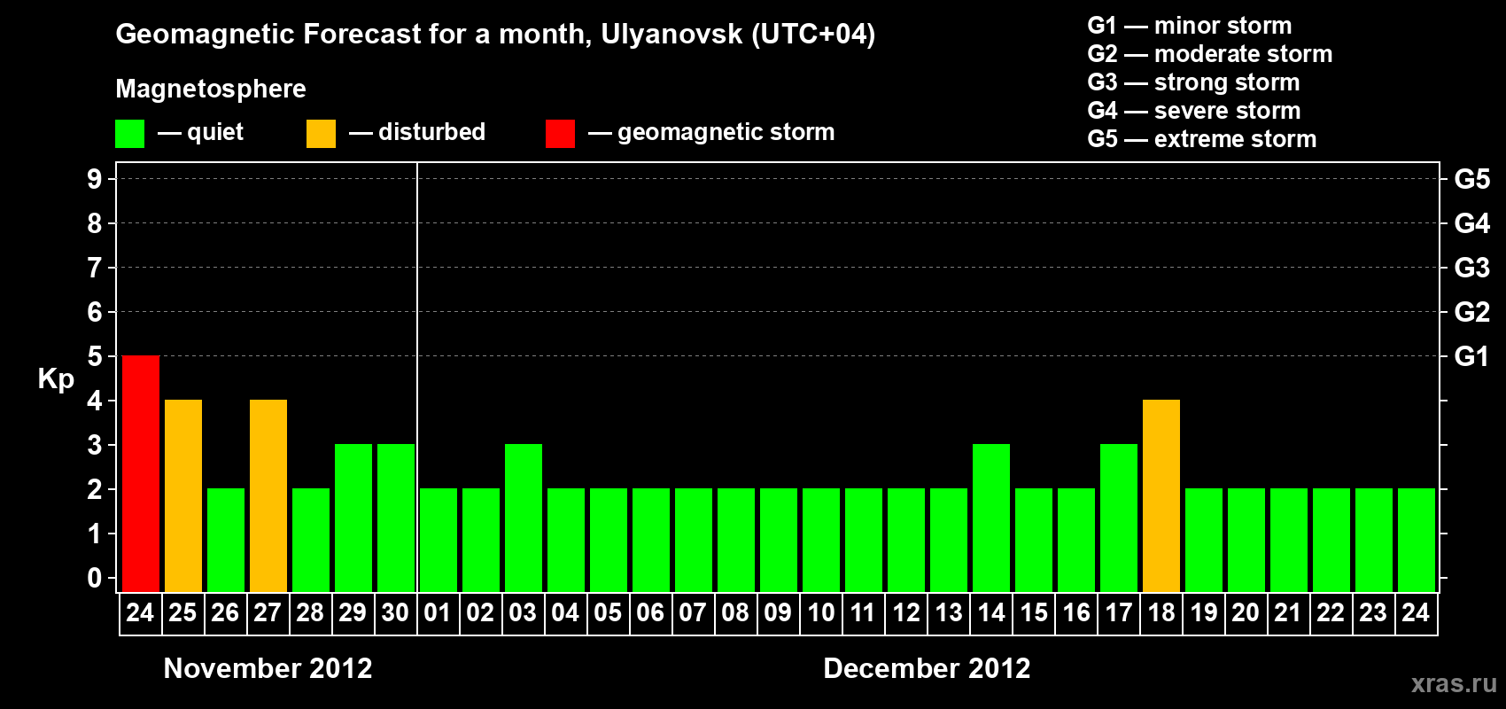
Task: Click the orange bar for December 18
Action: [1161, 495]
